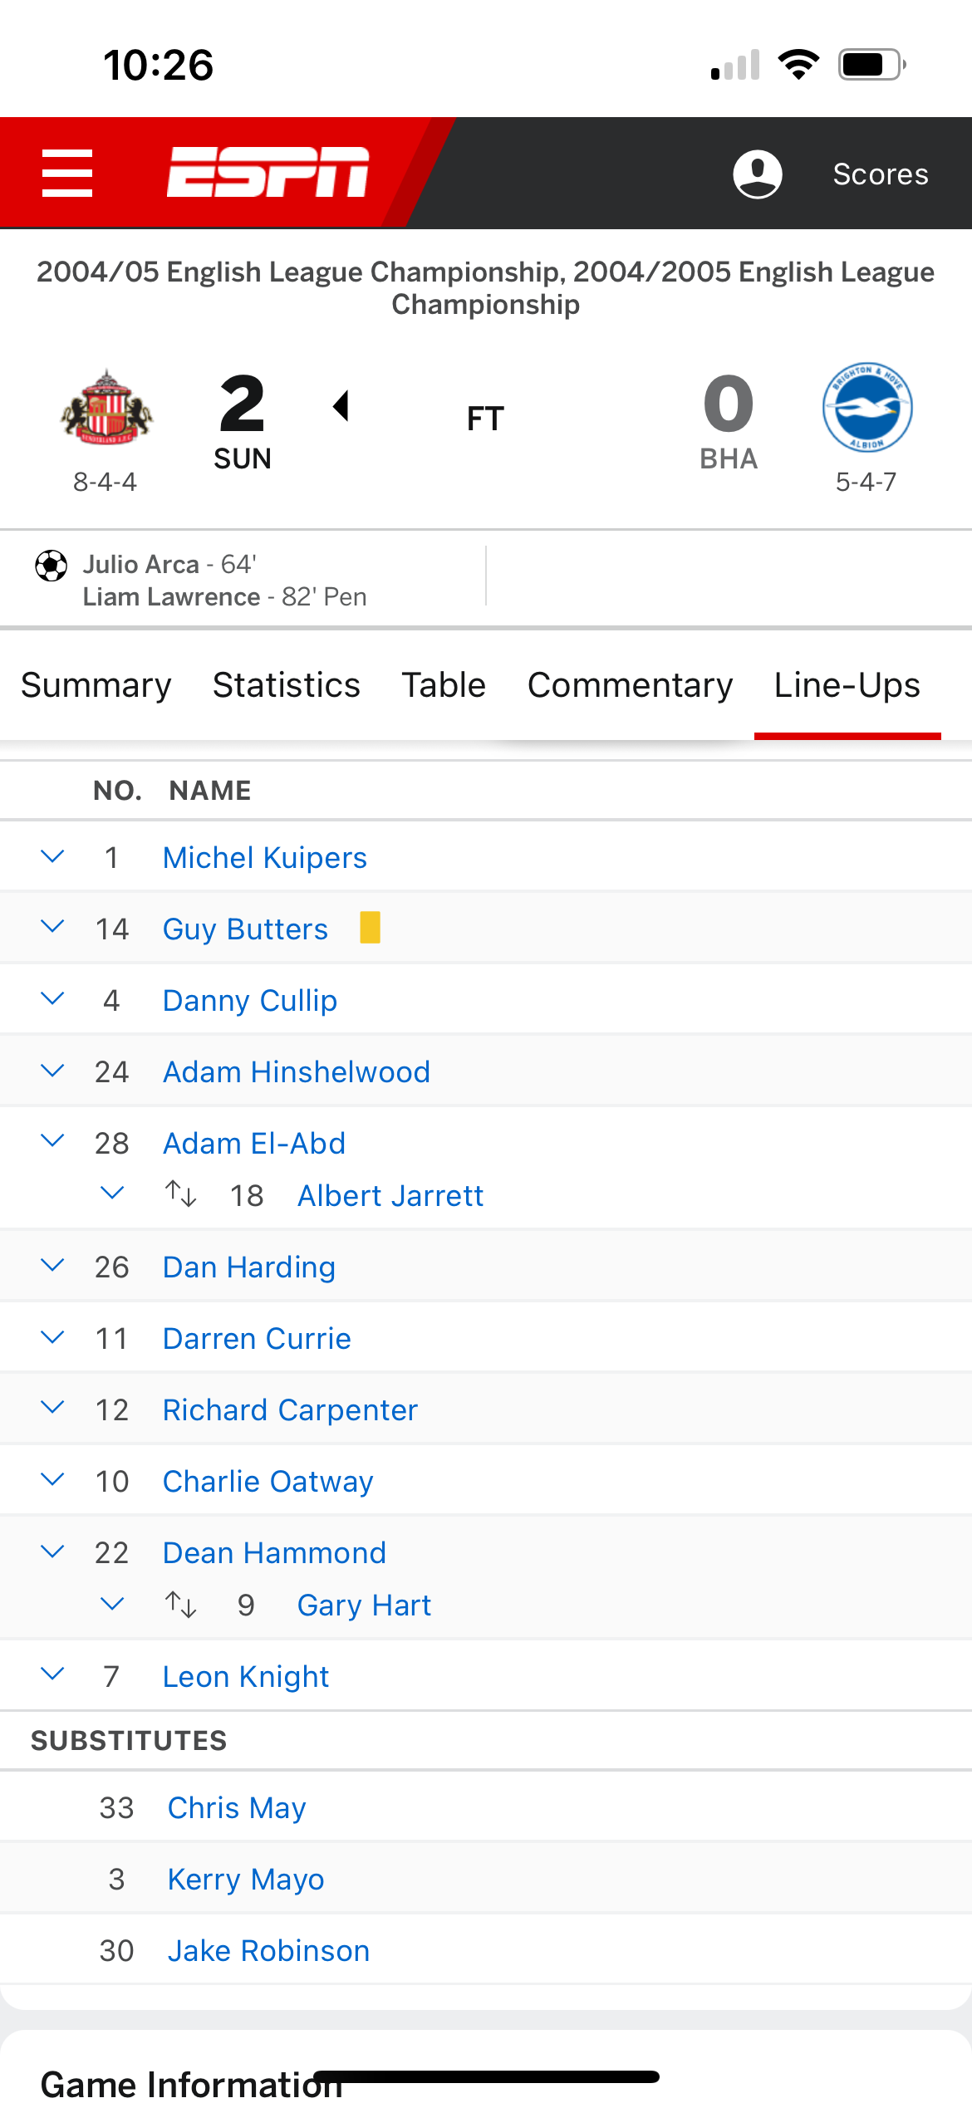This screenshot has width=972, height=2103.
Task: Tap the ESPN logo
Action: (268, 173)
